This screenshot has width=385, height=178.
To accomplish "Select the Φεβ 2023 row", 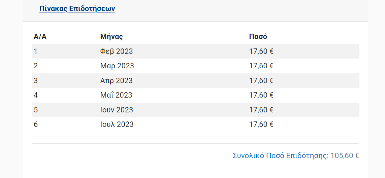I will pyautogui.click(x=195, y=51).
